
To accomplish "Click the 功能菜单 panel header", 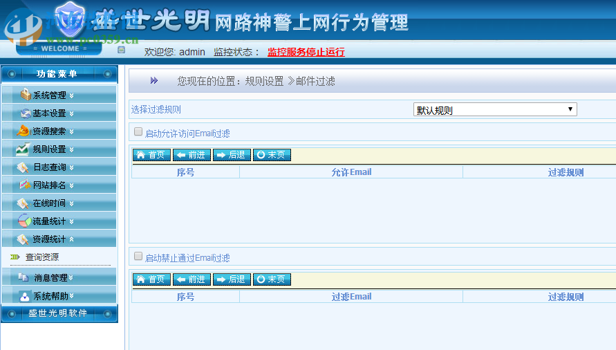I will coord(59,74).
